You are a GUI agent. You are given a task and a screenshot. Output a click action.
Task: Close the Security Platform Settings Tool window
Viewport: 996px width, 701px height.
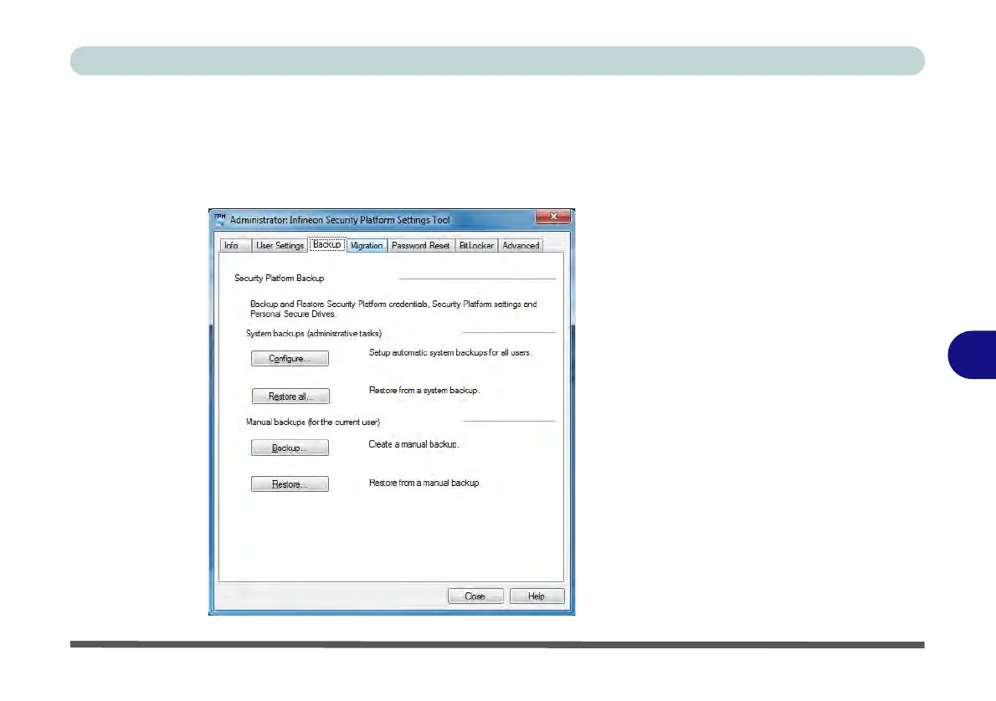(552, 217)
